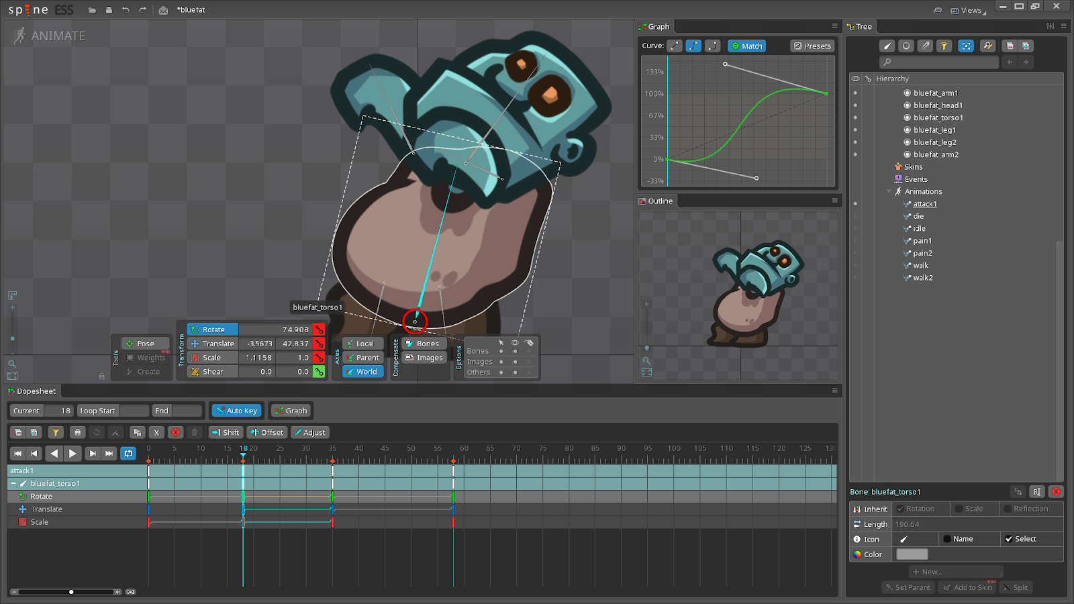This screenshot has height=604, width=1074.
Task: Select the filter icon in the Tree panel toolbar
Action: (945, 46)
